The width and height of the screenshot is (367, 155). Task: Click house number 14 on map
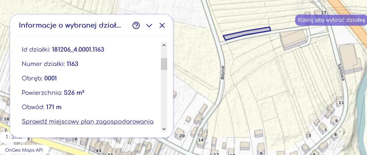[201, 140]
